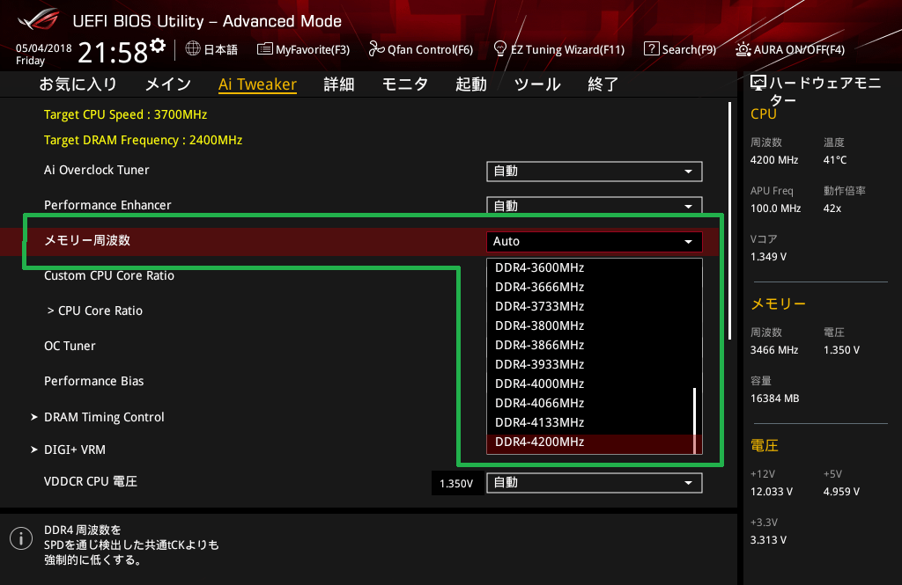
Task: Click the Qfan Control fan icon
Action: [x=376, y=49]
